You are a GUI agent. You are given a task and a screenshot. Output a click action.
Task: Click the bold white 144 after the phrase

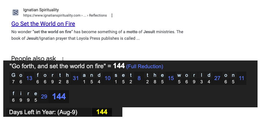coord(119,66)
